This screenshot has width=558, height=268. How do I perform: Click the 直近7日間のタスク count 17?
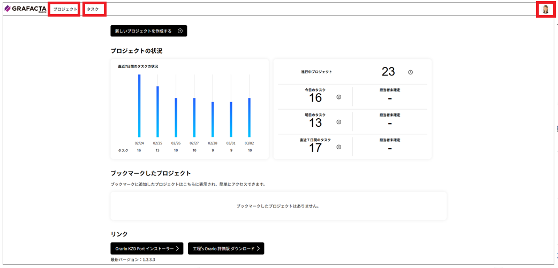click(315, 148)
